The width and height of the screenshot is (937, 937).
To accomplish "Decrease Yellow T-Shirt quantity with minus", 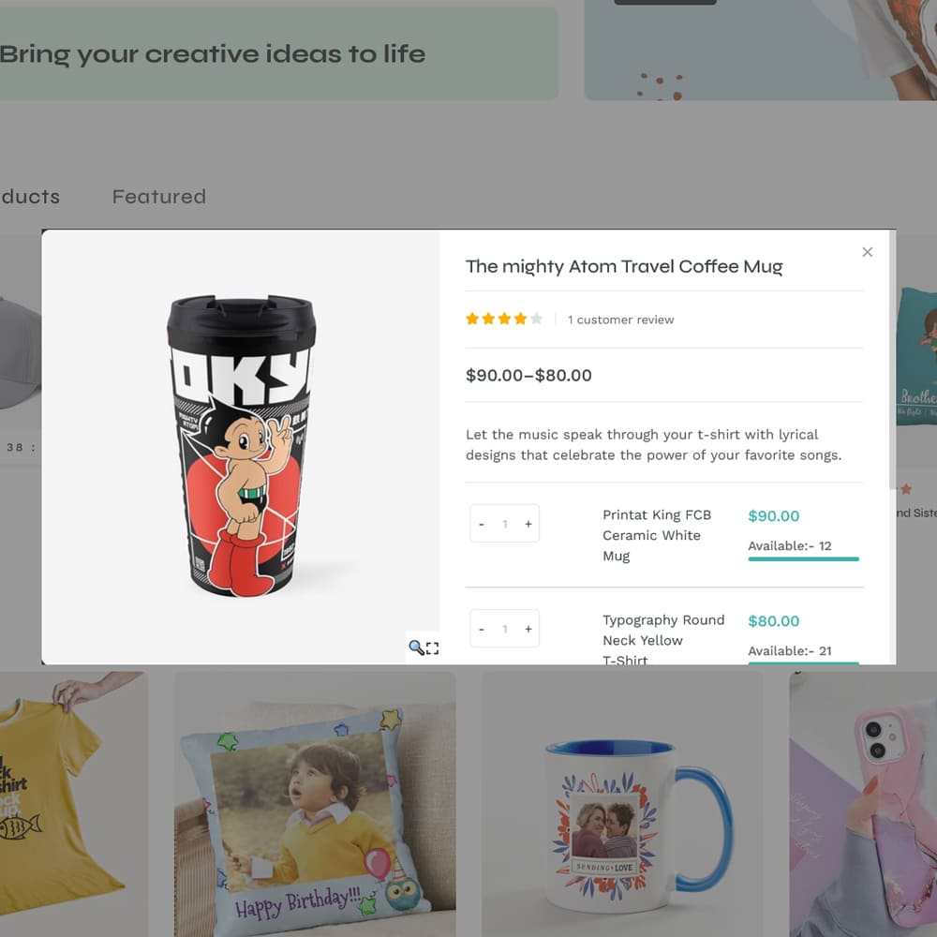I will click(x=481, y=629).
